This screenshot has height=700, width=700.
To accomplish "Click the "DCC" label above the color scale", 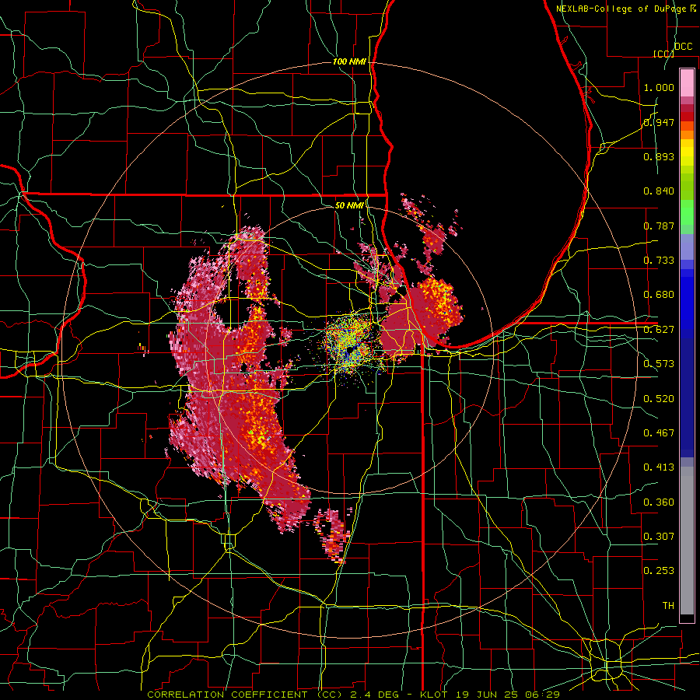I will tap(683, 47).
